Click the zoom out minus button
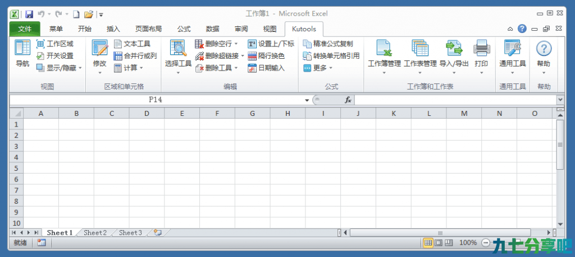 tap(486, 242)
